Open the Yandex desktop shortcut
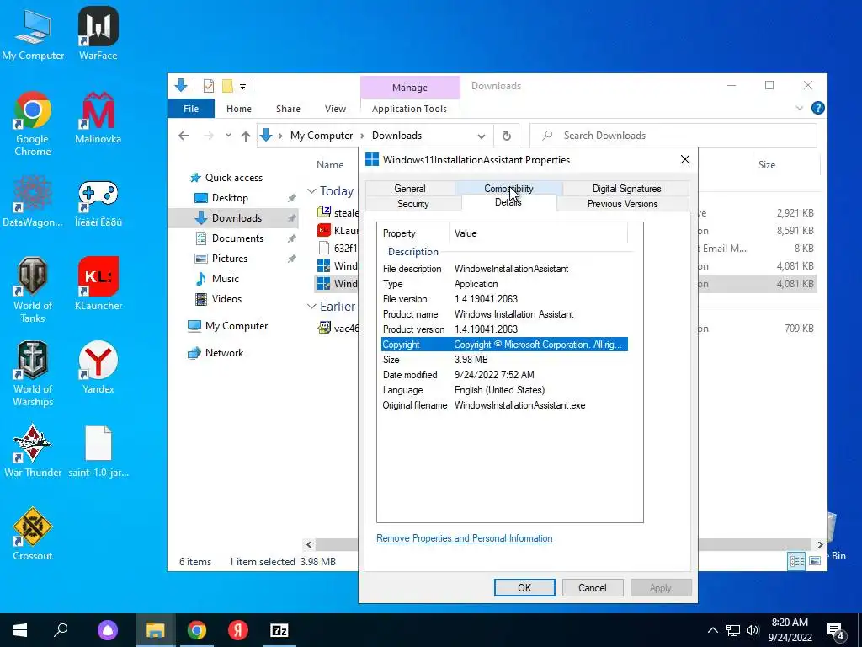The height and width of the screenshot is (647, 862). click(98, 367)
